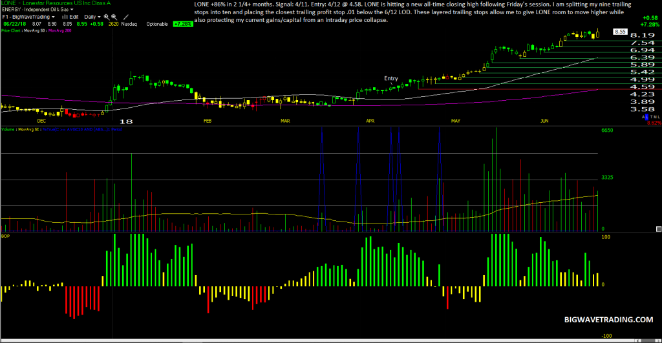Click the FEB month label on the time axis

(208, 121)
